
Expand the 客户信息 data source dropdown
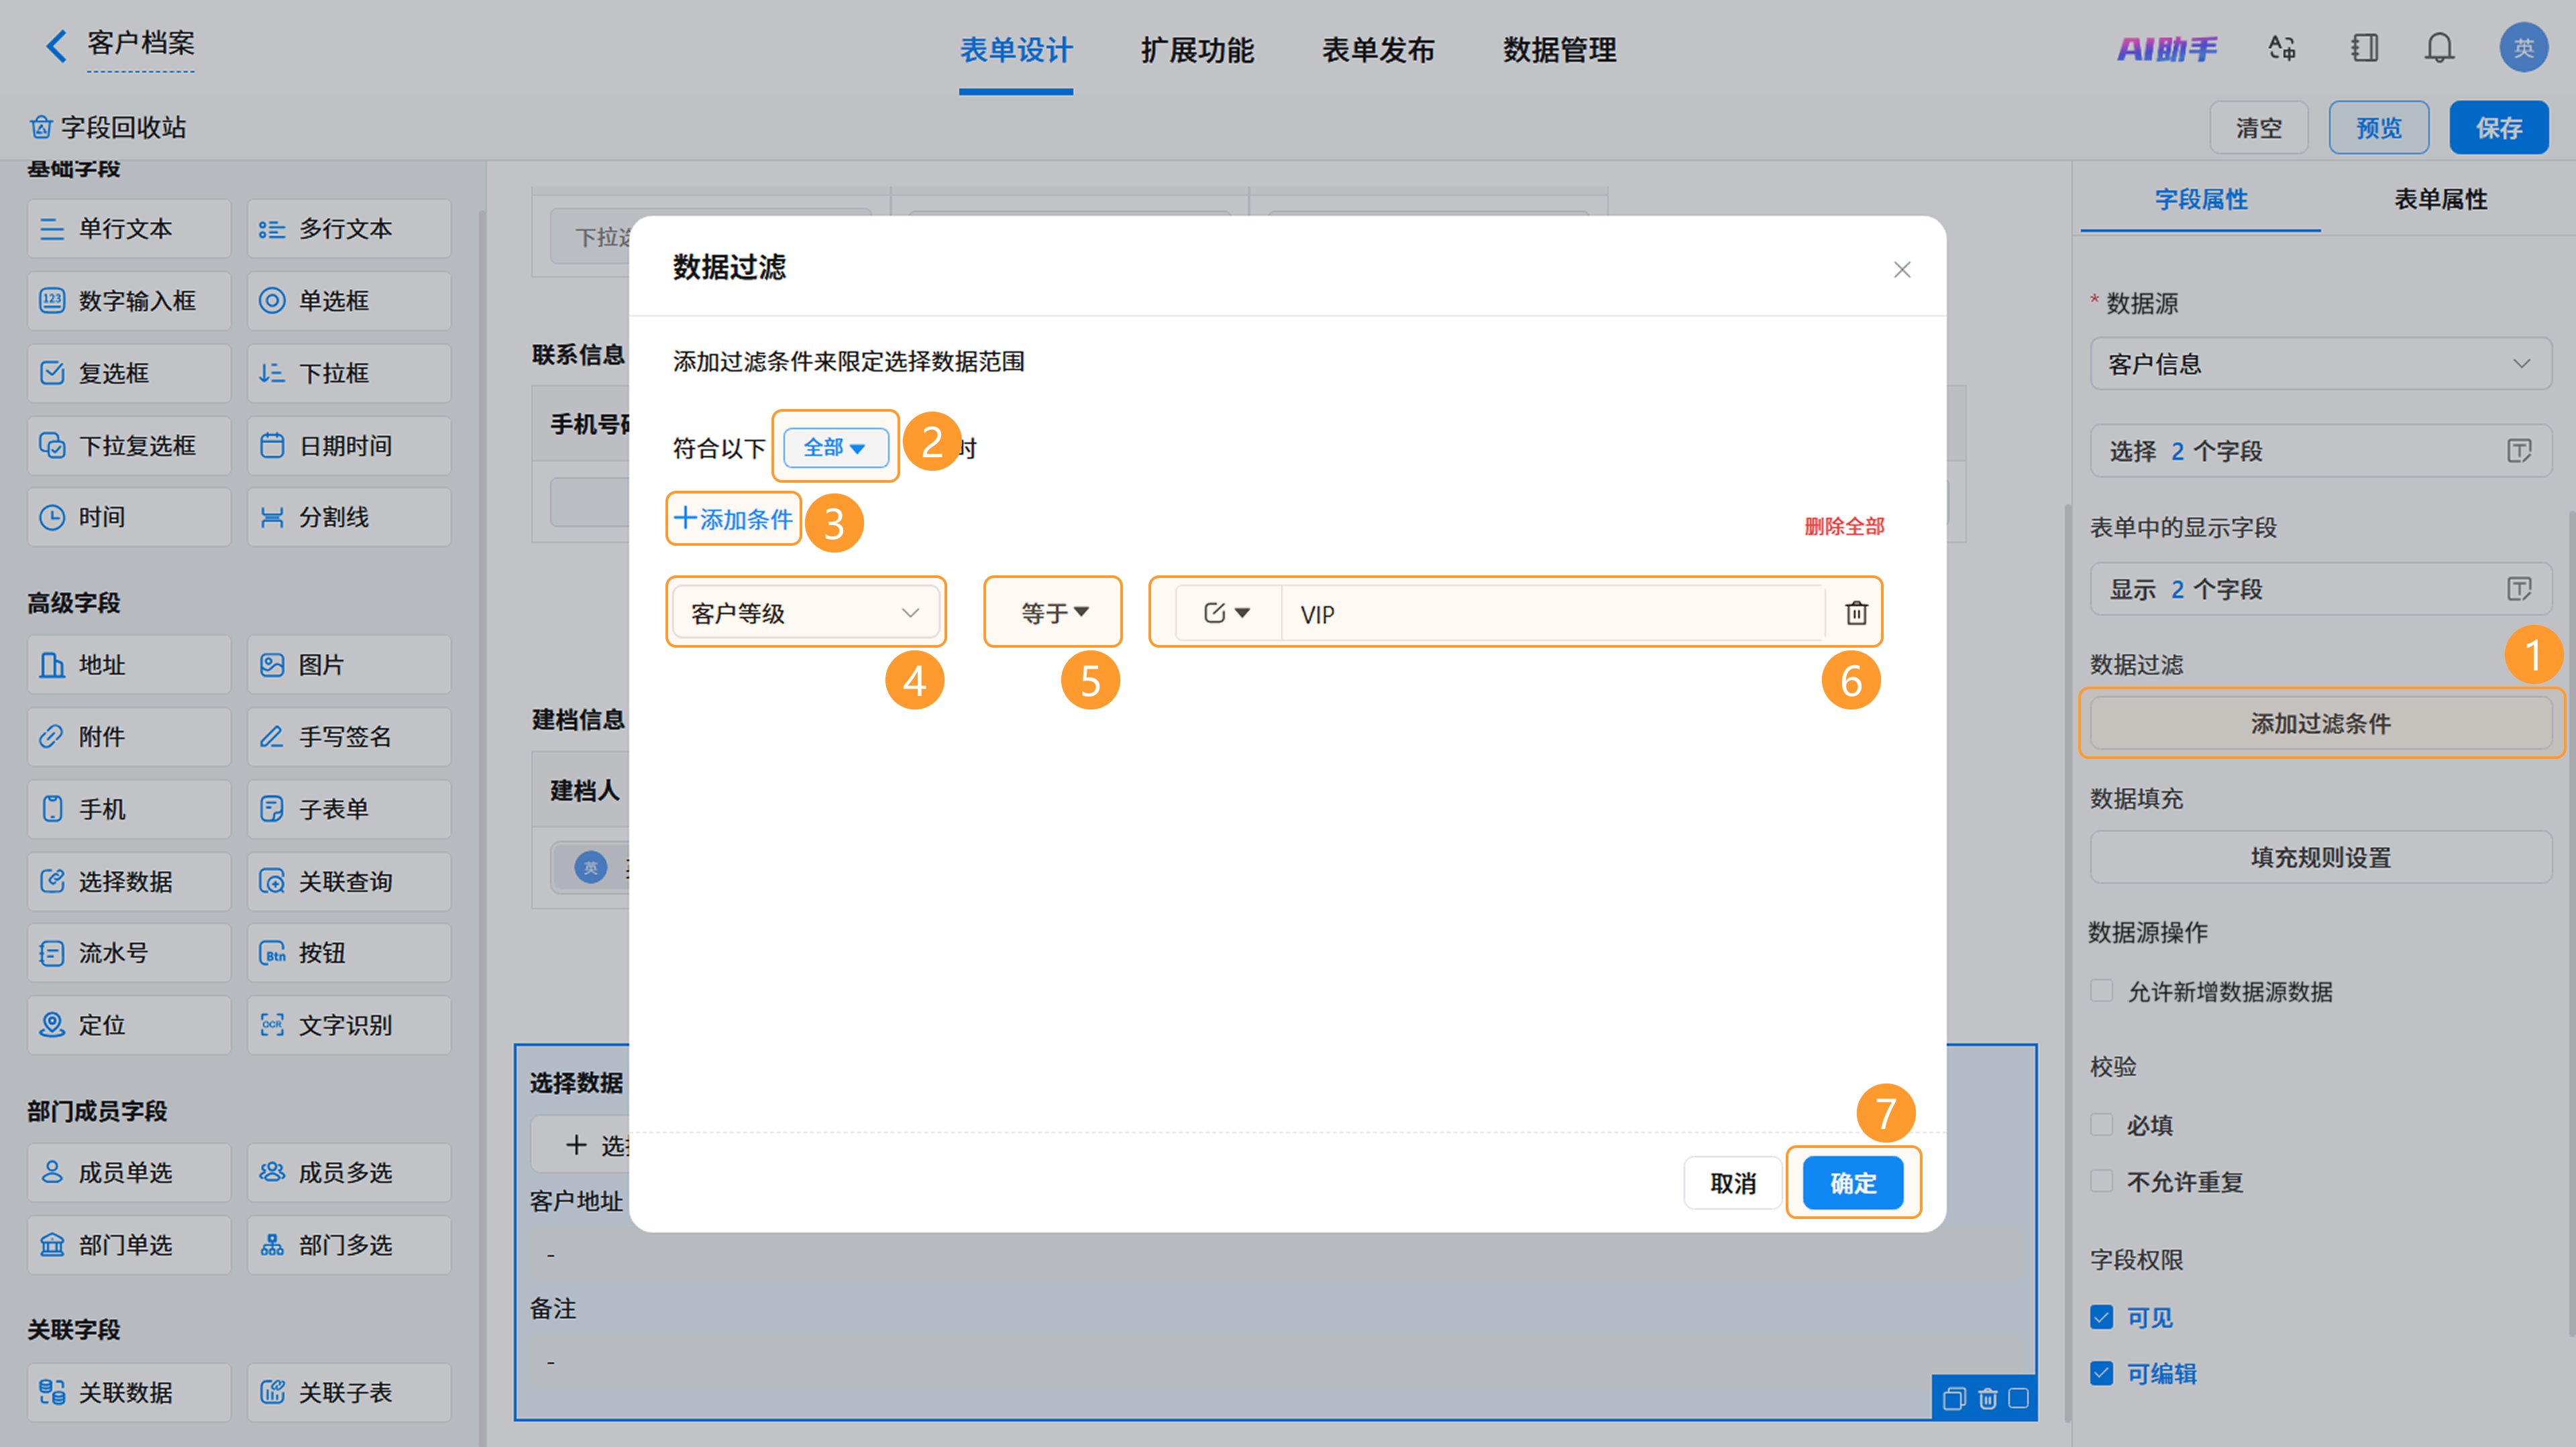point(2320,363)
